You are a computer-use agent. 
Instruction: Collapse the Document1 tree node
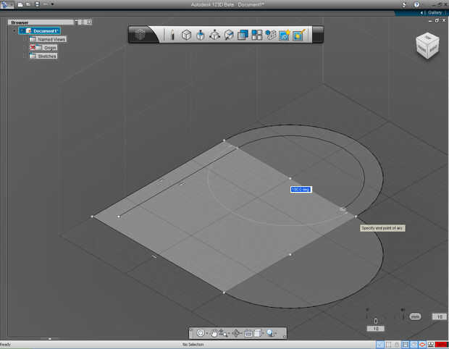(x=14, y=31)
